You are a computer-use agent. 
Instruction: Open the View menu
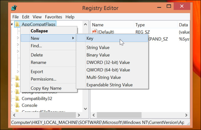click(37, 17)
